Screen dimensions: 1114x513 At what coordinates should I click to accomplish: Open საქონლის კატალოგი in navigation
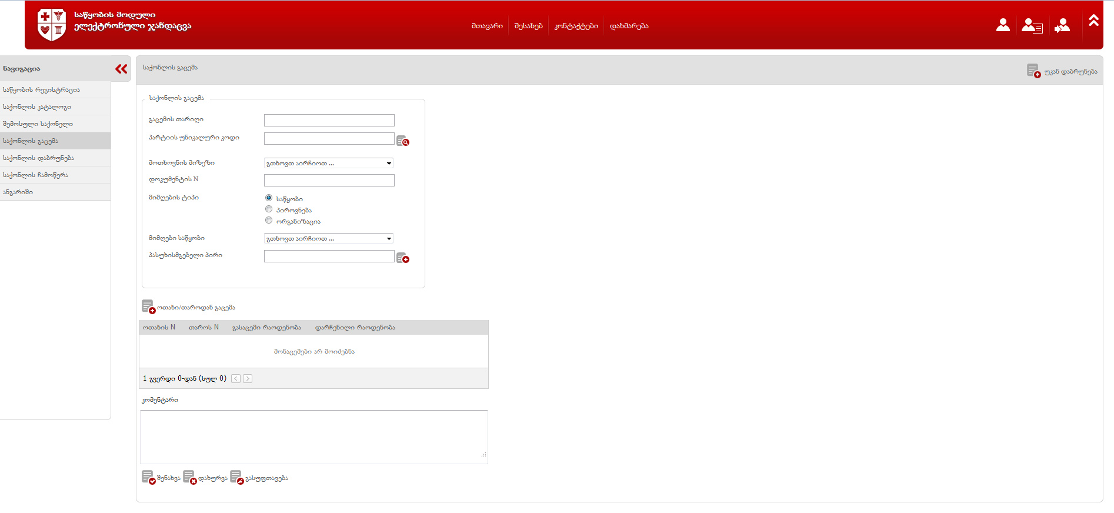[x=37, y=107]
